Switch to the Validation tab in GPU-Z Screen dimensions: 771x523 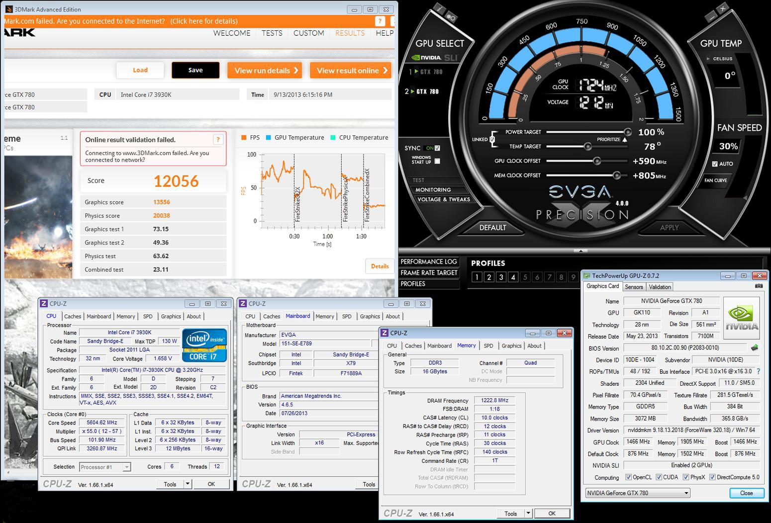(x=660, y=287)
